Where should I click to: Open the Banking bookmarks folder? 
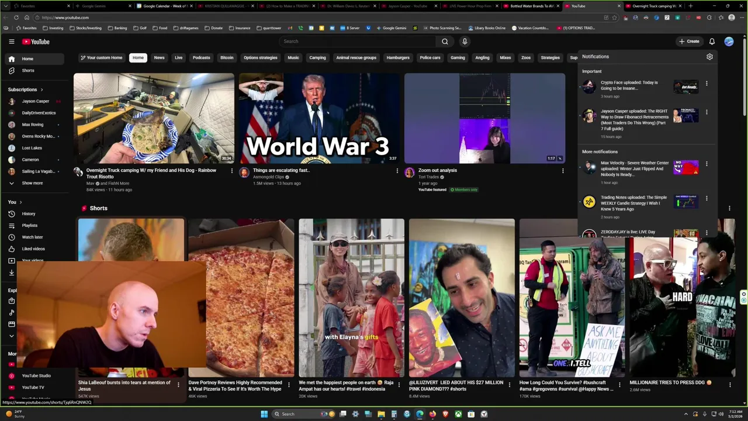pyautogui.click(x=117, y=28)
